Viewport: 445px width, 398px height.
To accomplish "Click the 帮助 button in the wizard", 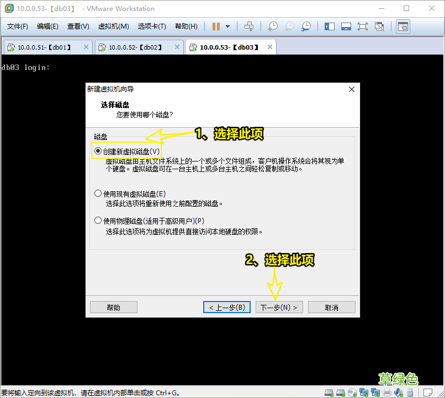I will (x=114, y=308).
